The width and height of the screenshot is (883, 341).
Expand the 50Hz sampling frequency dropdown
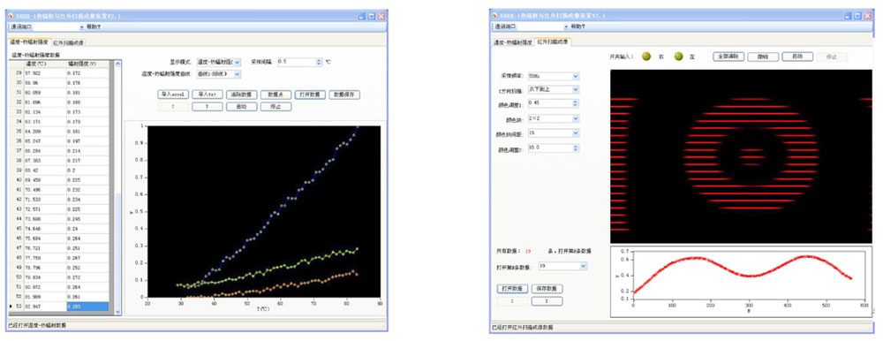(x=575, y=76)
